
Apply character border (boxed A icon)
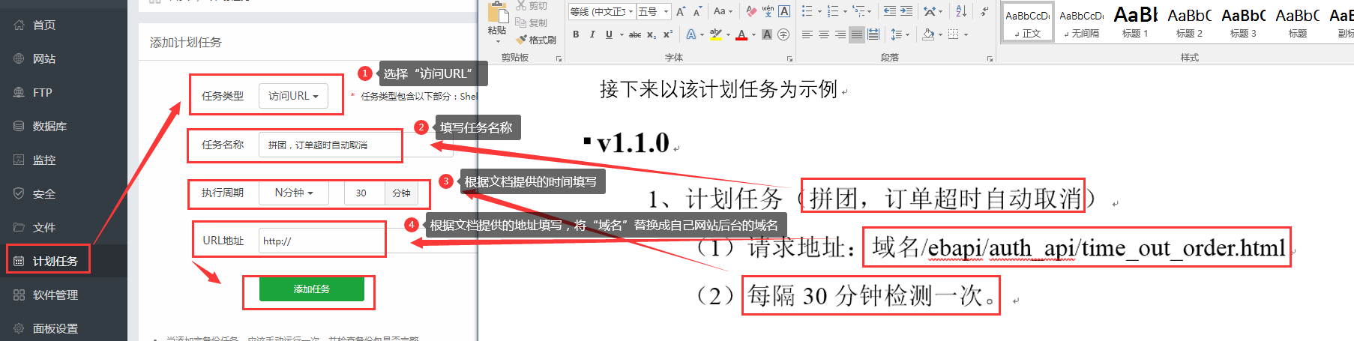[x=784, y=11]
